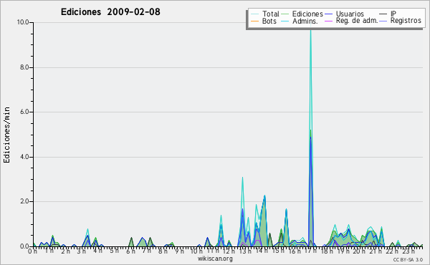Select the 'Registros' legend entry
Image resolution: width=430 pixels, height=265 pixels.
(406, 21)
